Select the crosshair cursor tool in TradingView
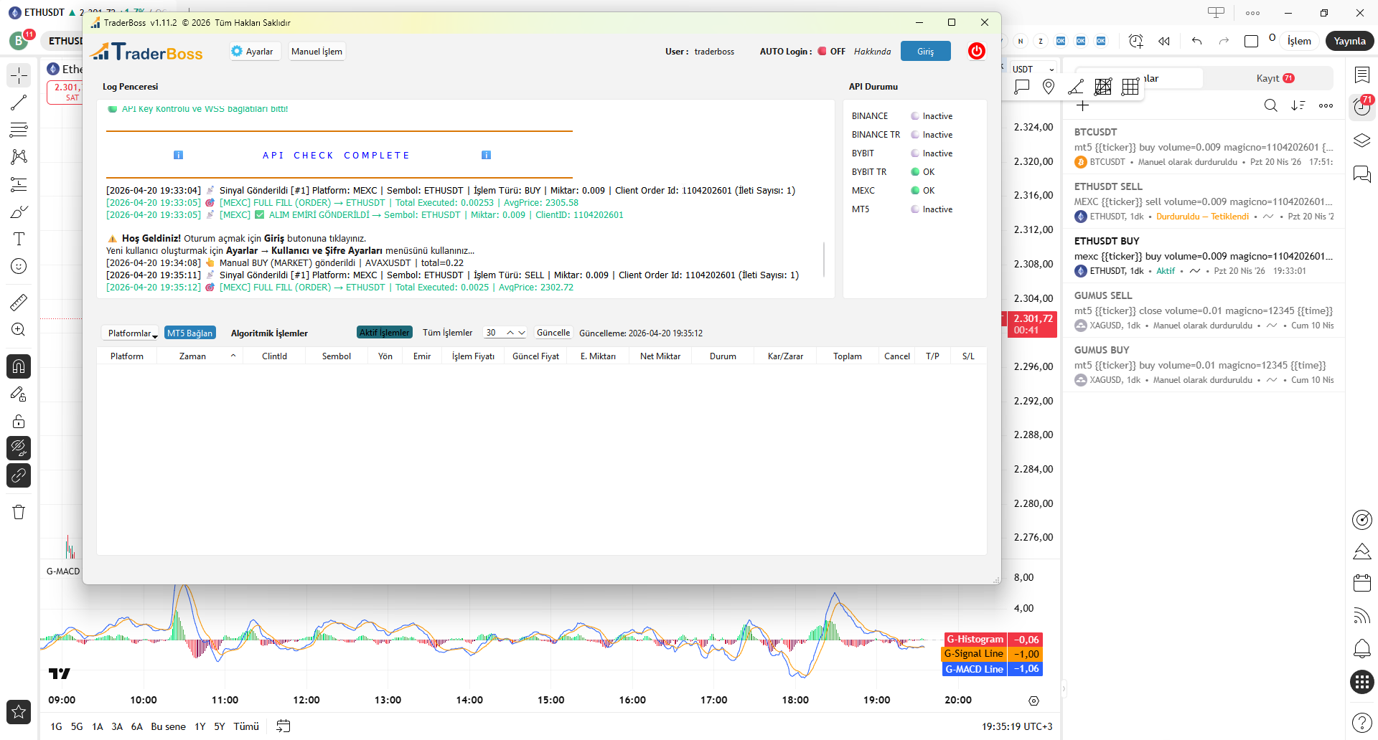The width and height of the screenshot is (1378, 740). pos(19,75)
